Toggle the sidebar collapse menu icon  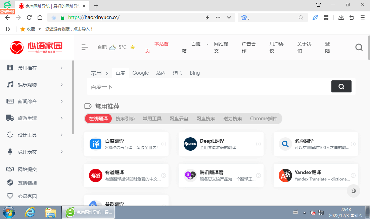click(x=85, y=47)
